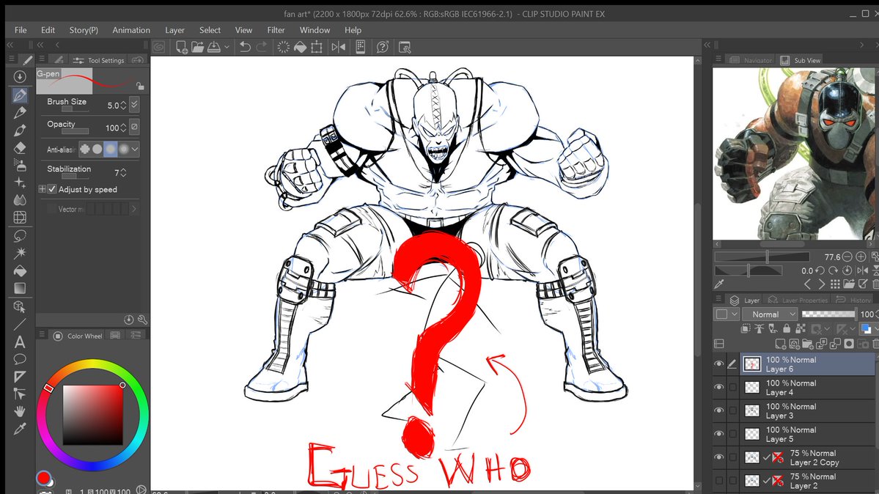Click the Tool Settings tab

coord(99,60)
